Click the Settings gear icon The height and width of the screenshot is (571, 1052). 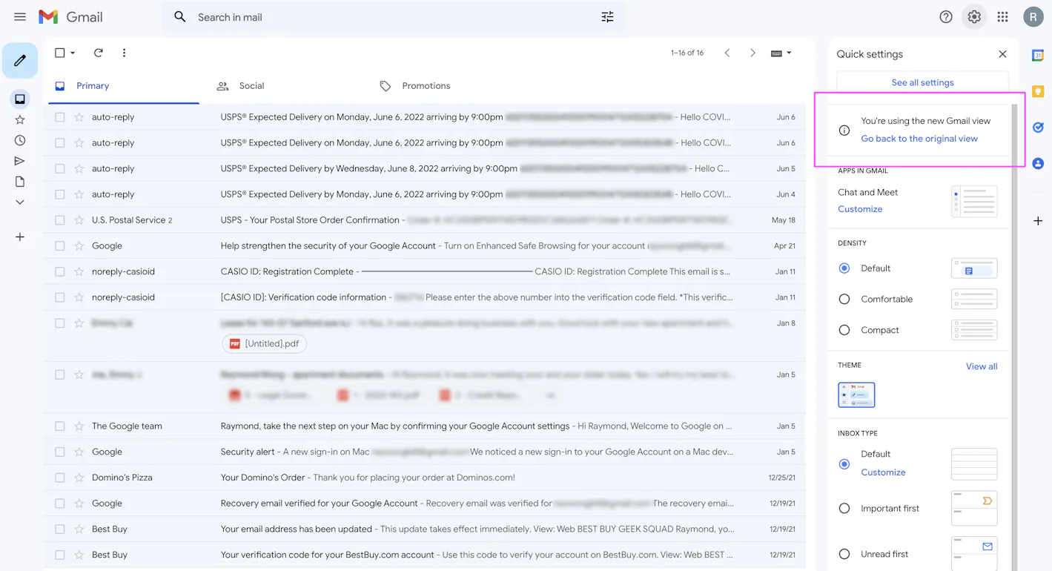974,17
